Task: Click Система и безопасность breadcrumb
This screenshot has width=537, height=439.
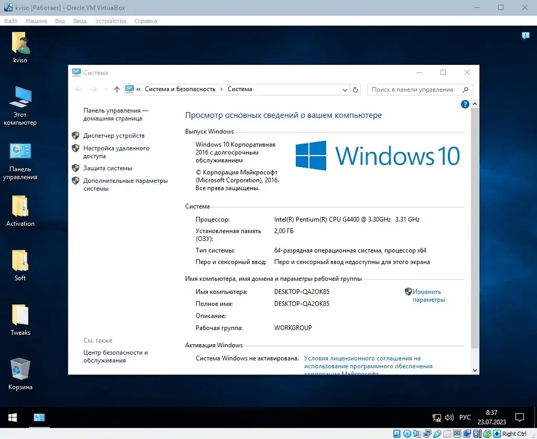Action: click(x=180, y=89)
